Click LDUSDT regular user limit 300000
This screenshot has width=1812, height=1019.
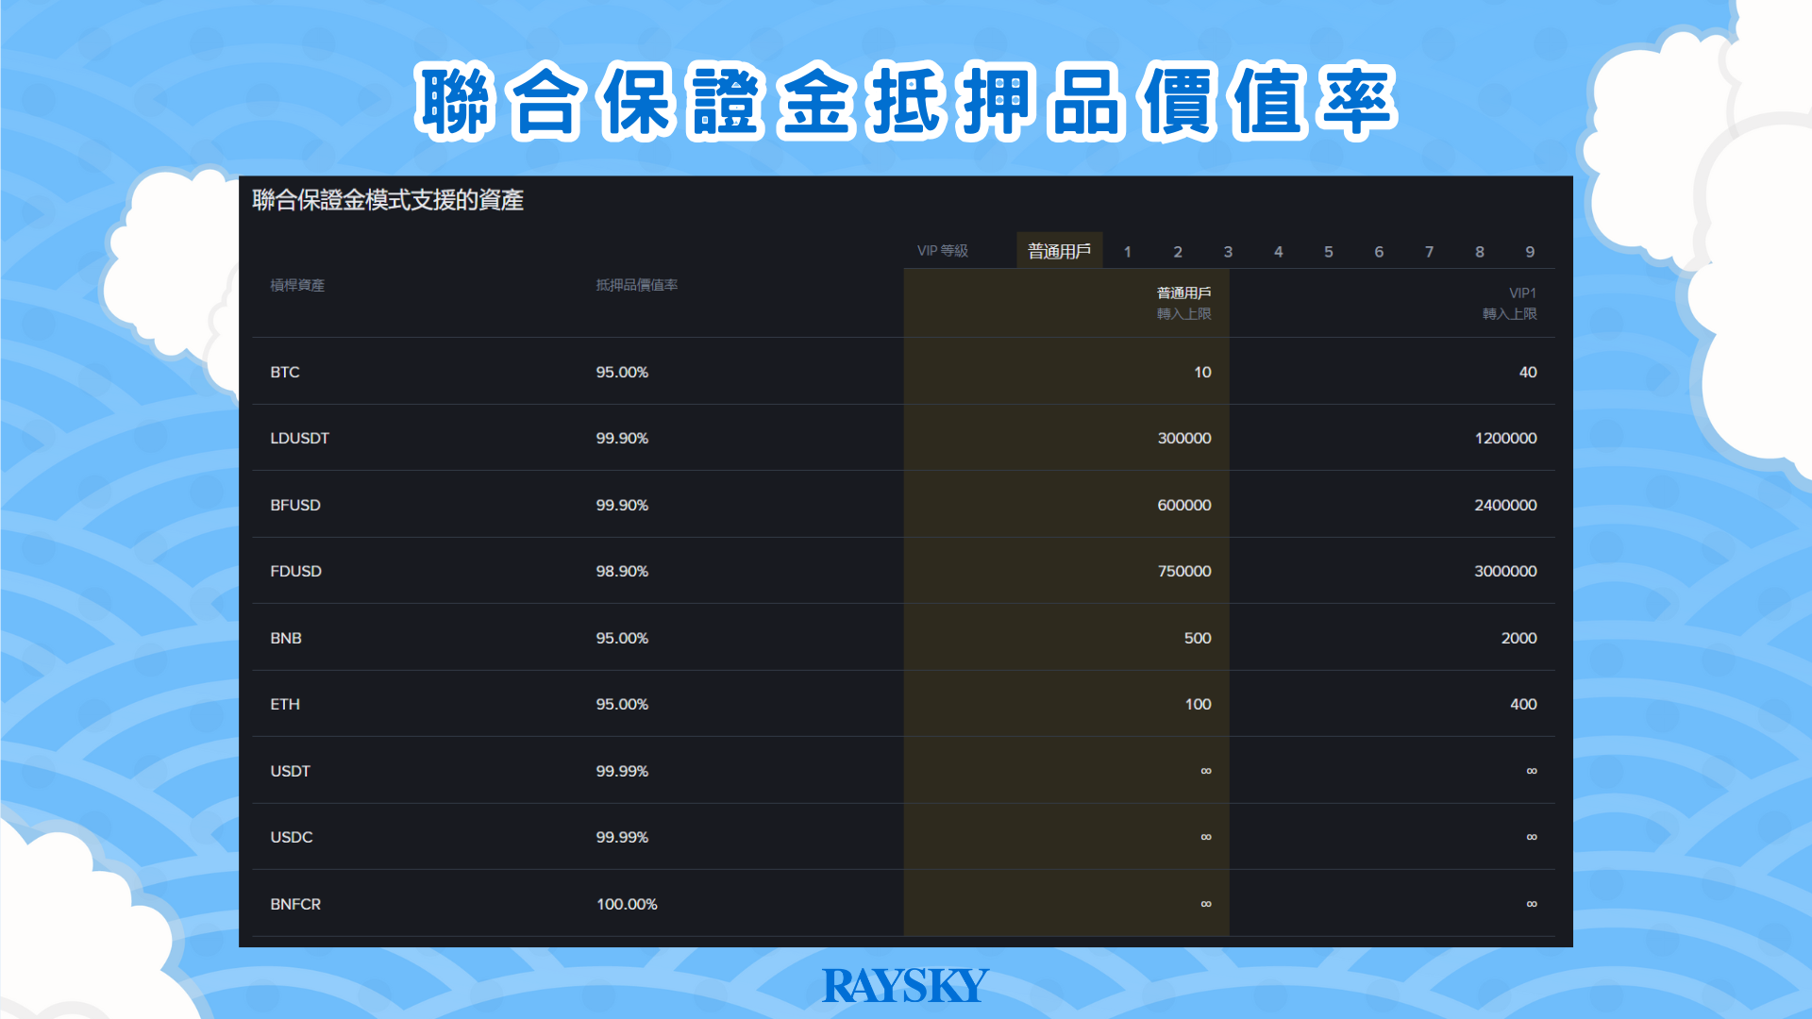click(x=1184, y=438)
